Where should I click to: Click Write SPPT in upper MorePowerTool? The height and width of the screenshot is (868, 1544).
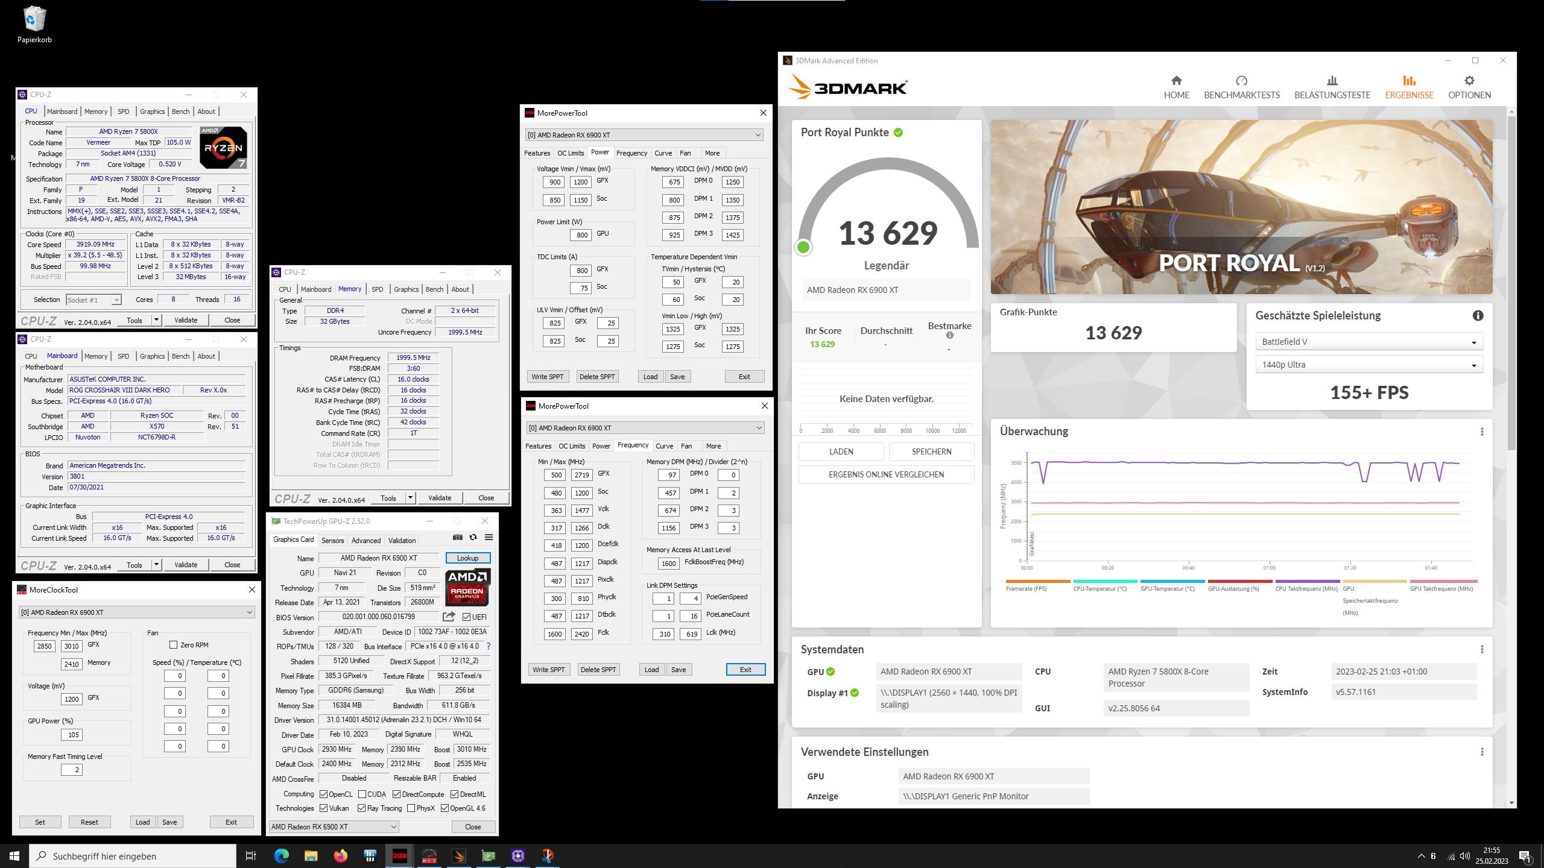click(x=547, y=377)
